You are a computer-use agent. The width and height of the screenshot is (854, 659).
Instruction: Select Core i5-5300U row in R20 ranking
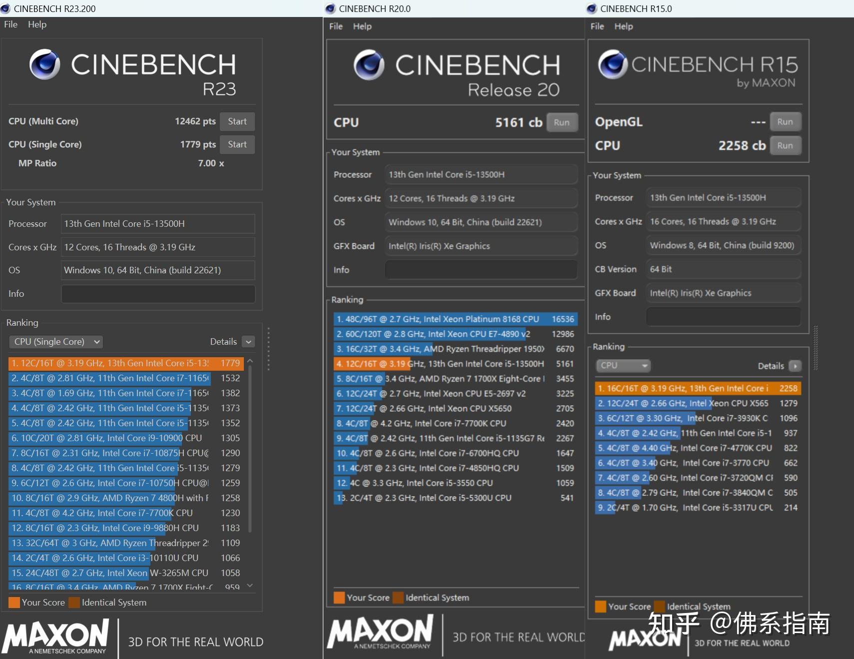point(456,498)
